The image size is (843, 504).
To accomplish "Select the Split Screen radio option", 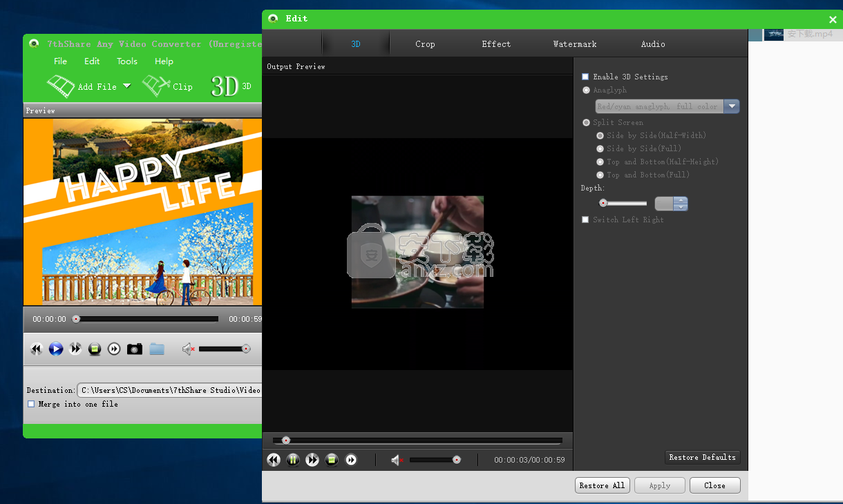I will (587, 122).
